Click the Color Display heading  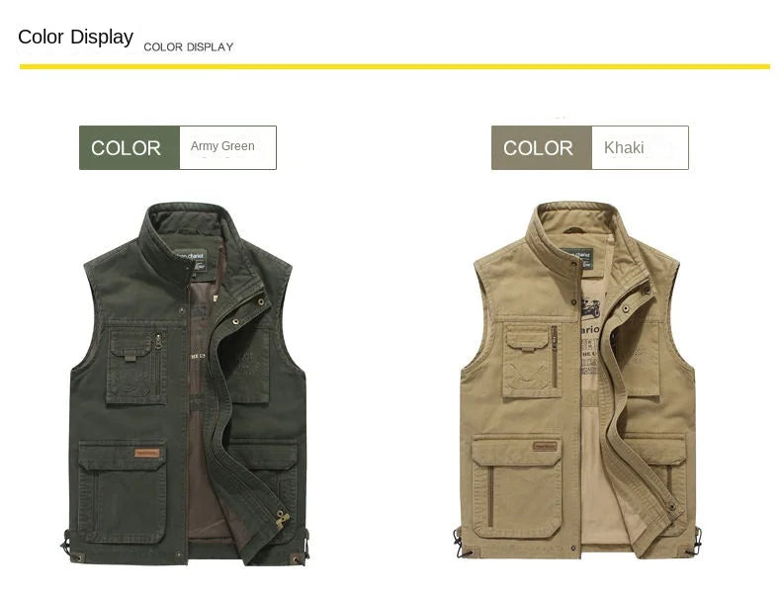coord(76,37)
